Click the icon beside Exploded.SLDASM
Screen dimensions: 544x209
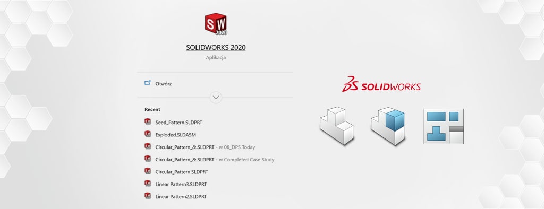[148, 134]
